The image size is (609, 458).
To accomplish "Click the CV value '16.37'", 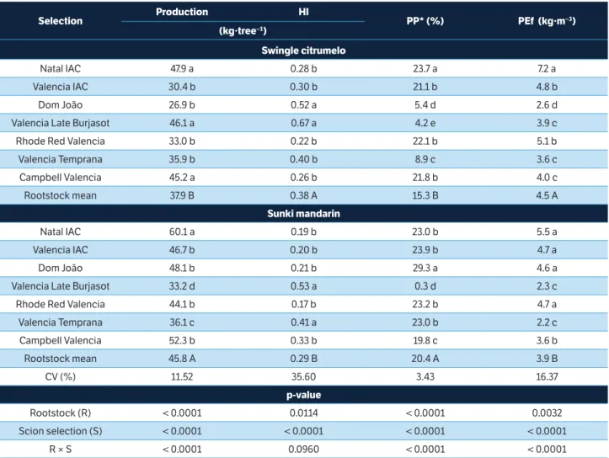I will point(547,376).
